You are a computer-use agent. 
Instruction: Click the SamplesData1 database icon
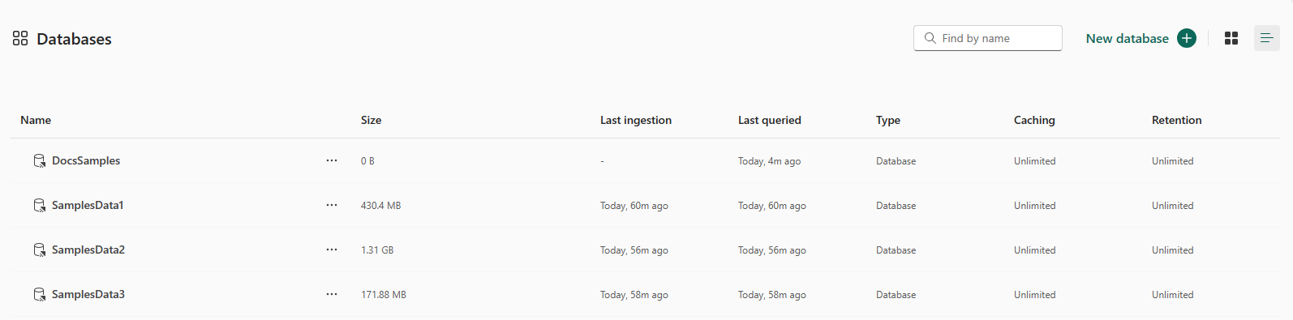(x=39, y=206)
